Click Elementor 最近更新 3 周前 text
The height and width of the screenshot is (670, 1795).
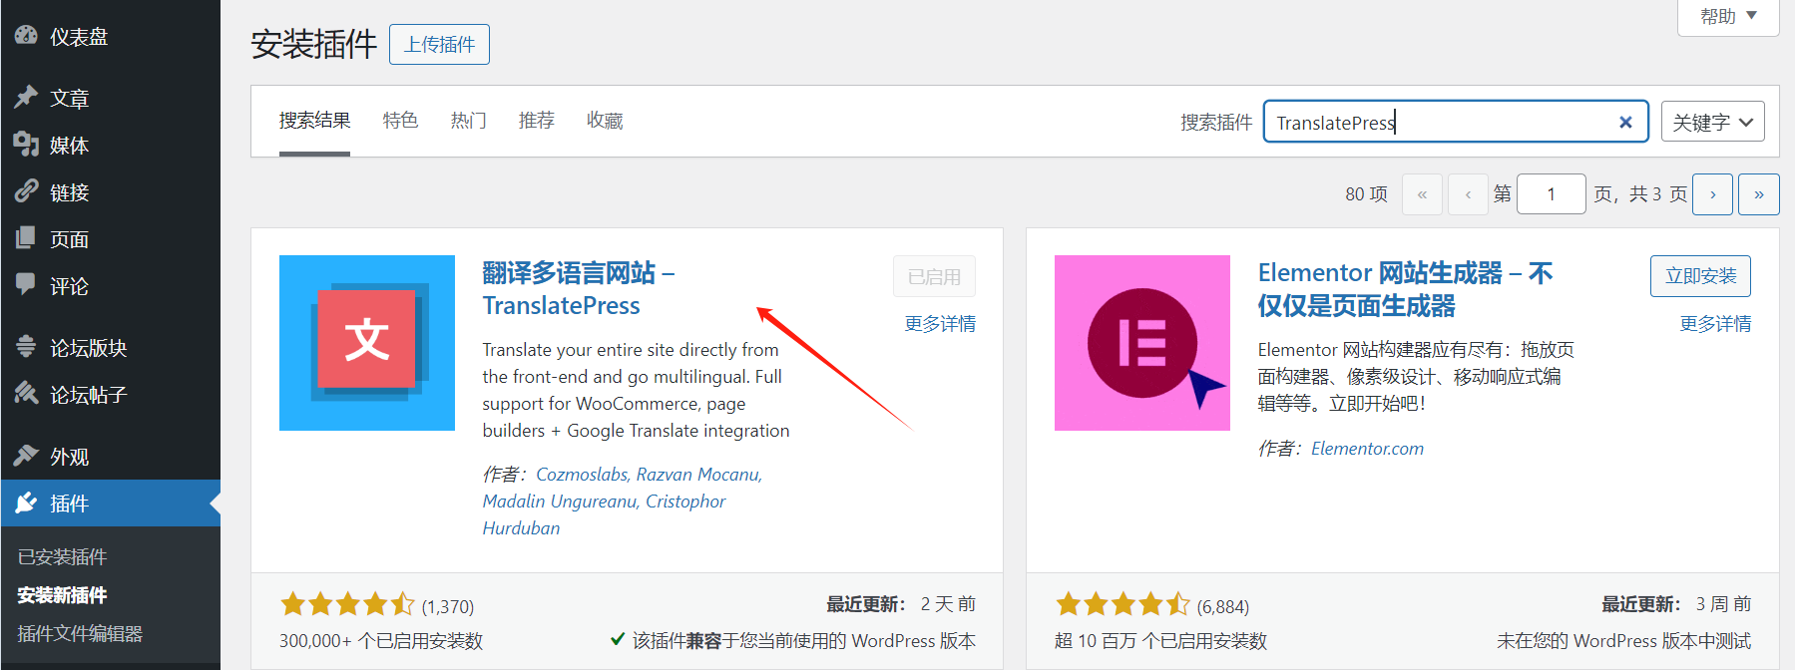1676,604
